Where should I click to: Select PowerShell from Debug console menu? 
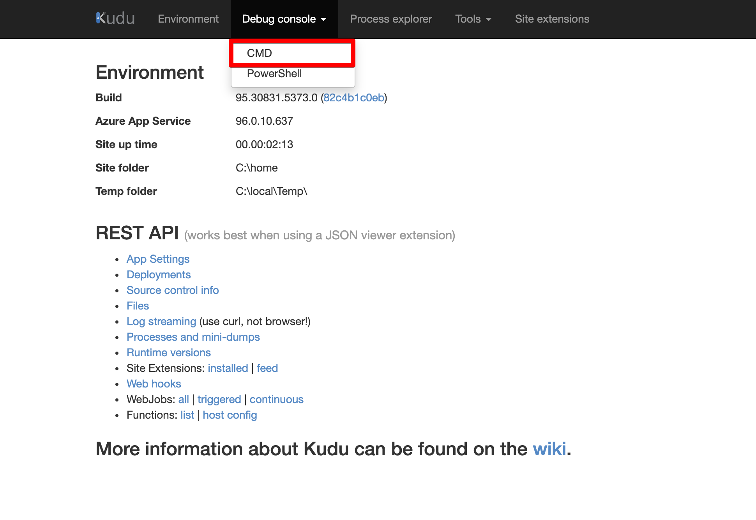pos(293,74)
